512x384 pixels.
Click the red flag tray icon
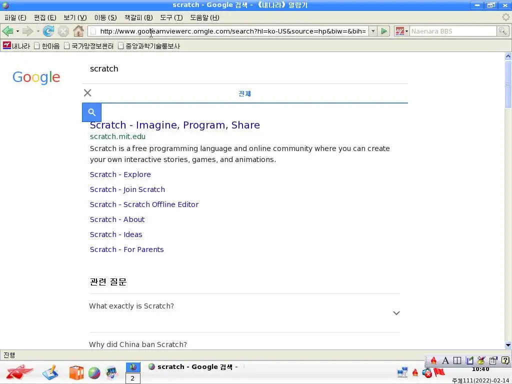point(439,372)
